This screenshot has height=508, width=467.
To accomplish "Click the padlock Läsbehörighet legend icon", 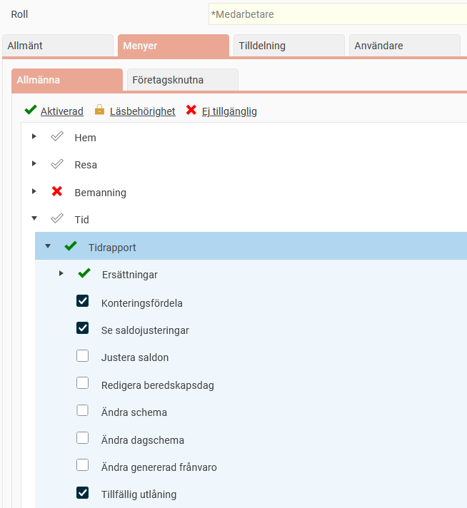I will pyautogui.click(x=99, y=111).
